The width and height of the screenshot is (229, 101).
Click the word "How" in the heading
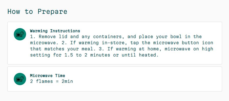[14, 12]
